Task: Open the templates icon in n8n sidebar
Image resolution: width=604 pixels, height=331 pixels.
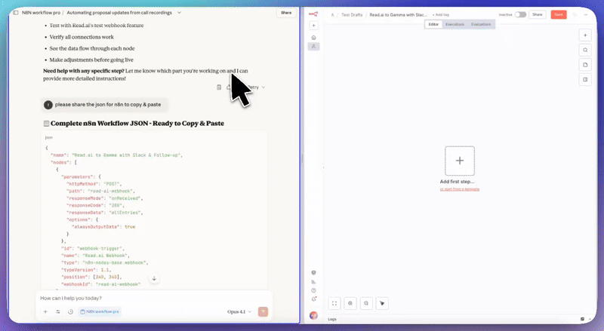Action: pyautogui.click(x=313, y=272)
